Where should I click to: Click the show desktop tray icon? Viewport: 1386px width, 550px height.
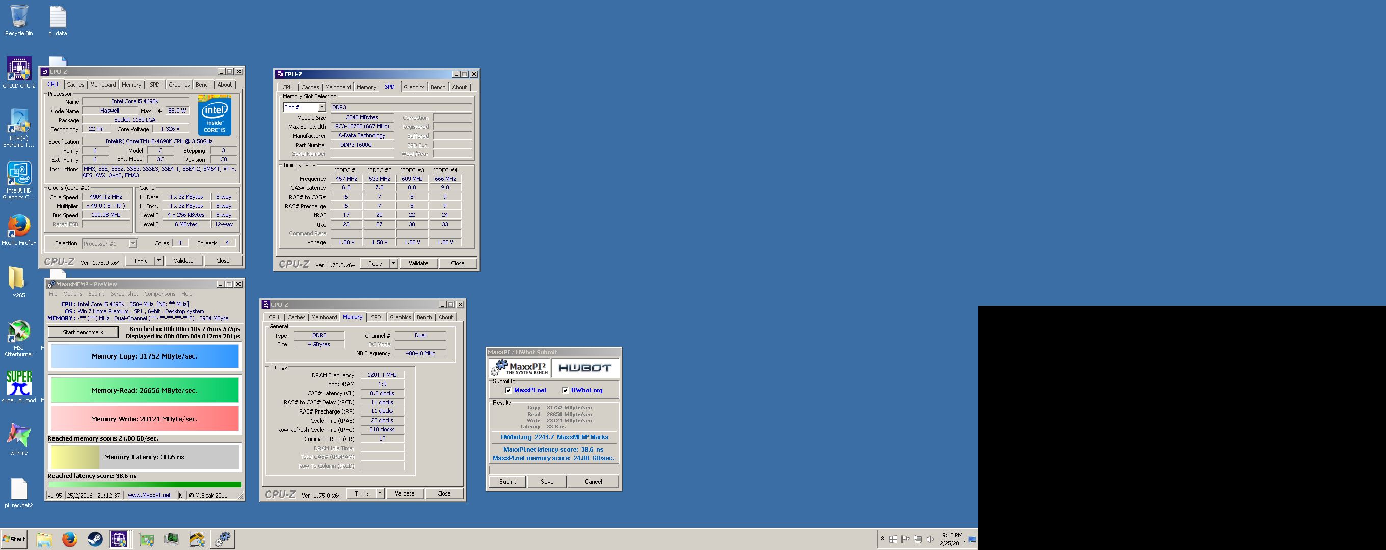[972, 539]
